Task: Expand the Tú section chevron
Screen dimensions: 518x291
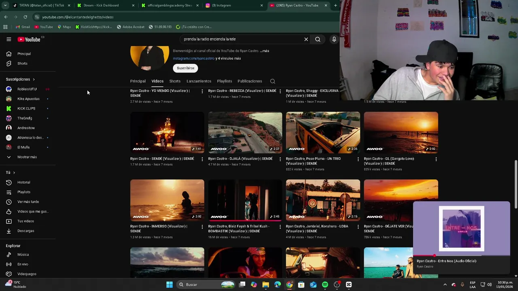Action: [x=14, y=173]
